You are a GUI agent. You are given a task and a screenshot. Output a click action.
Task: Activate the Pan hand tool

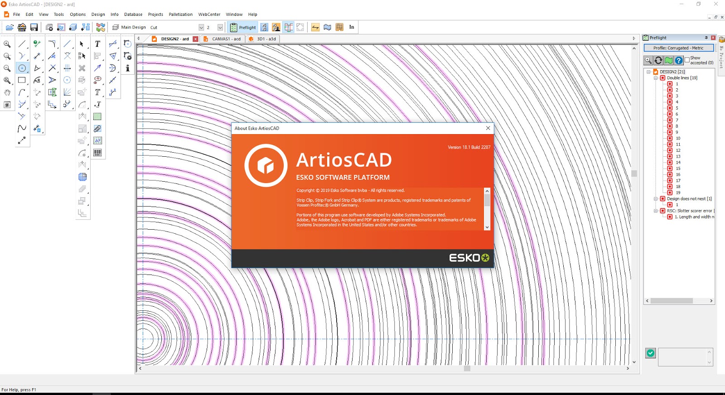[7, 92]
